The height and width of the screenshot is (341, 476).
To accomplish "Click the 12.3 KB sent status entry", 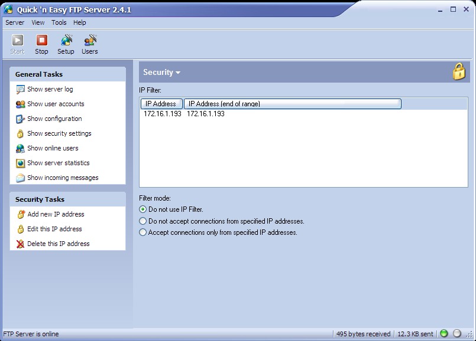I will tap(415, 334).
